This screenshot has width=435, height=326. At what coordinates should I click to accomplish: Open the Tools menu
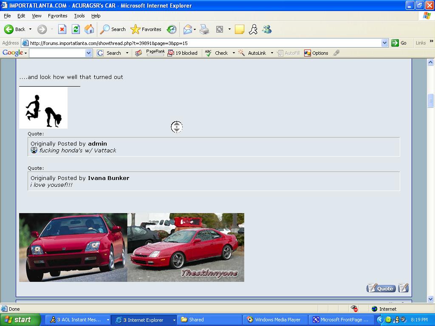(79, 16)
